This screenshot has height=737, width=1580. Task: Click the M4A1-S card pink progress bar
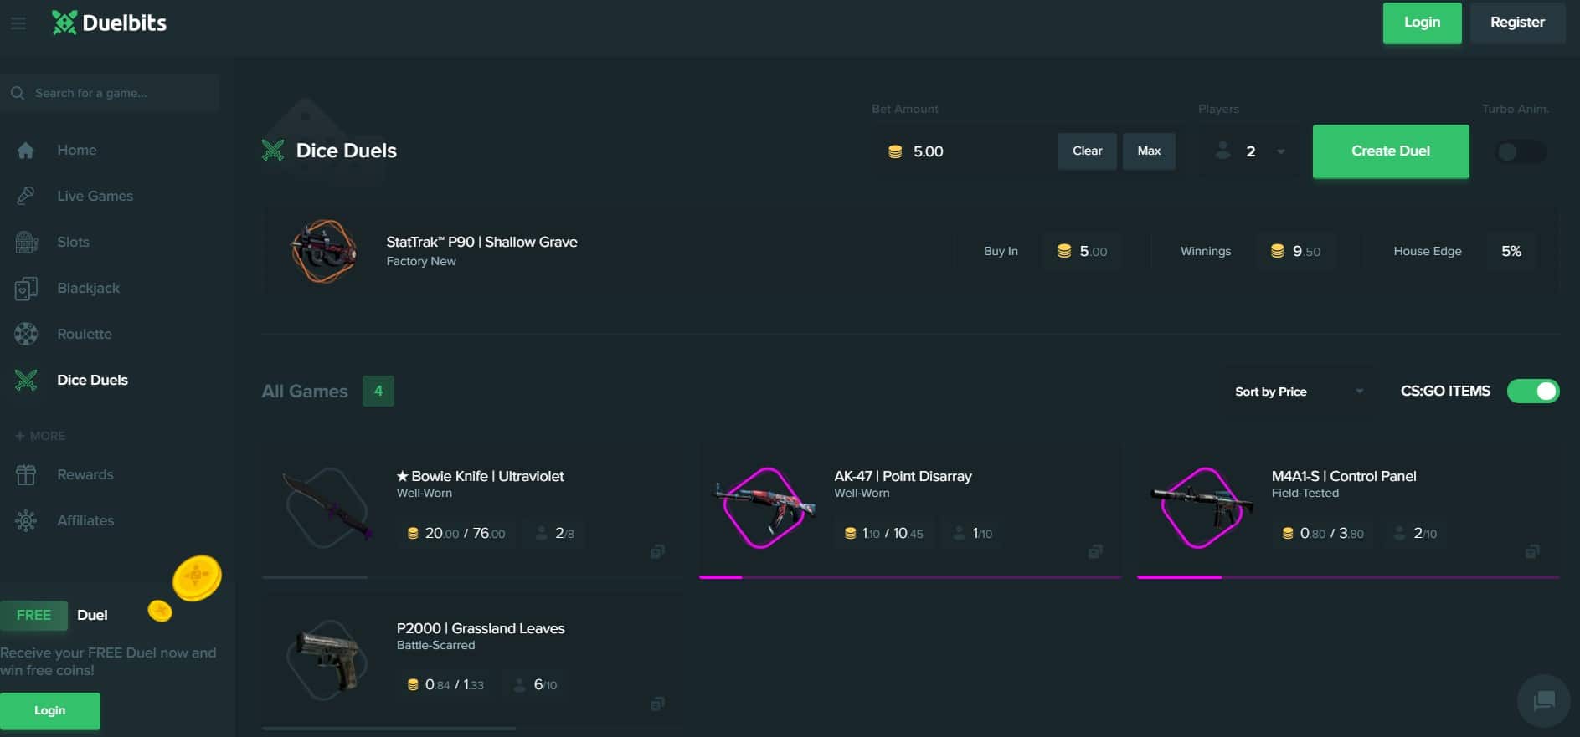pos(1348,577)
